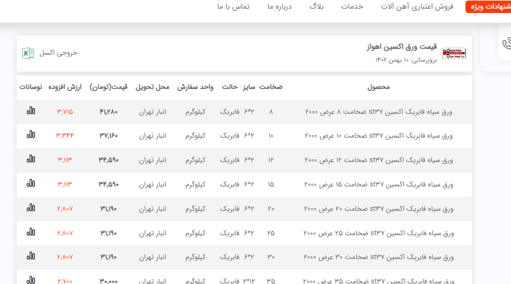Open the price chart icon for thickness 25 row

31,232
